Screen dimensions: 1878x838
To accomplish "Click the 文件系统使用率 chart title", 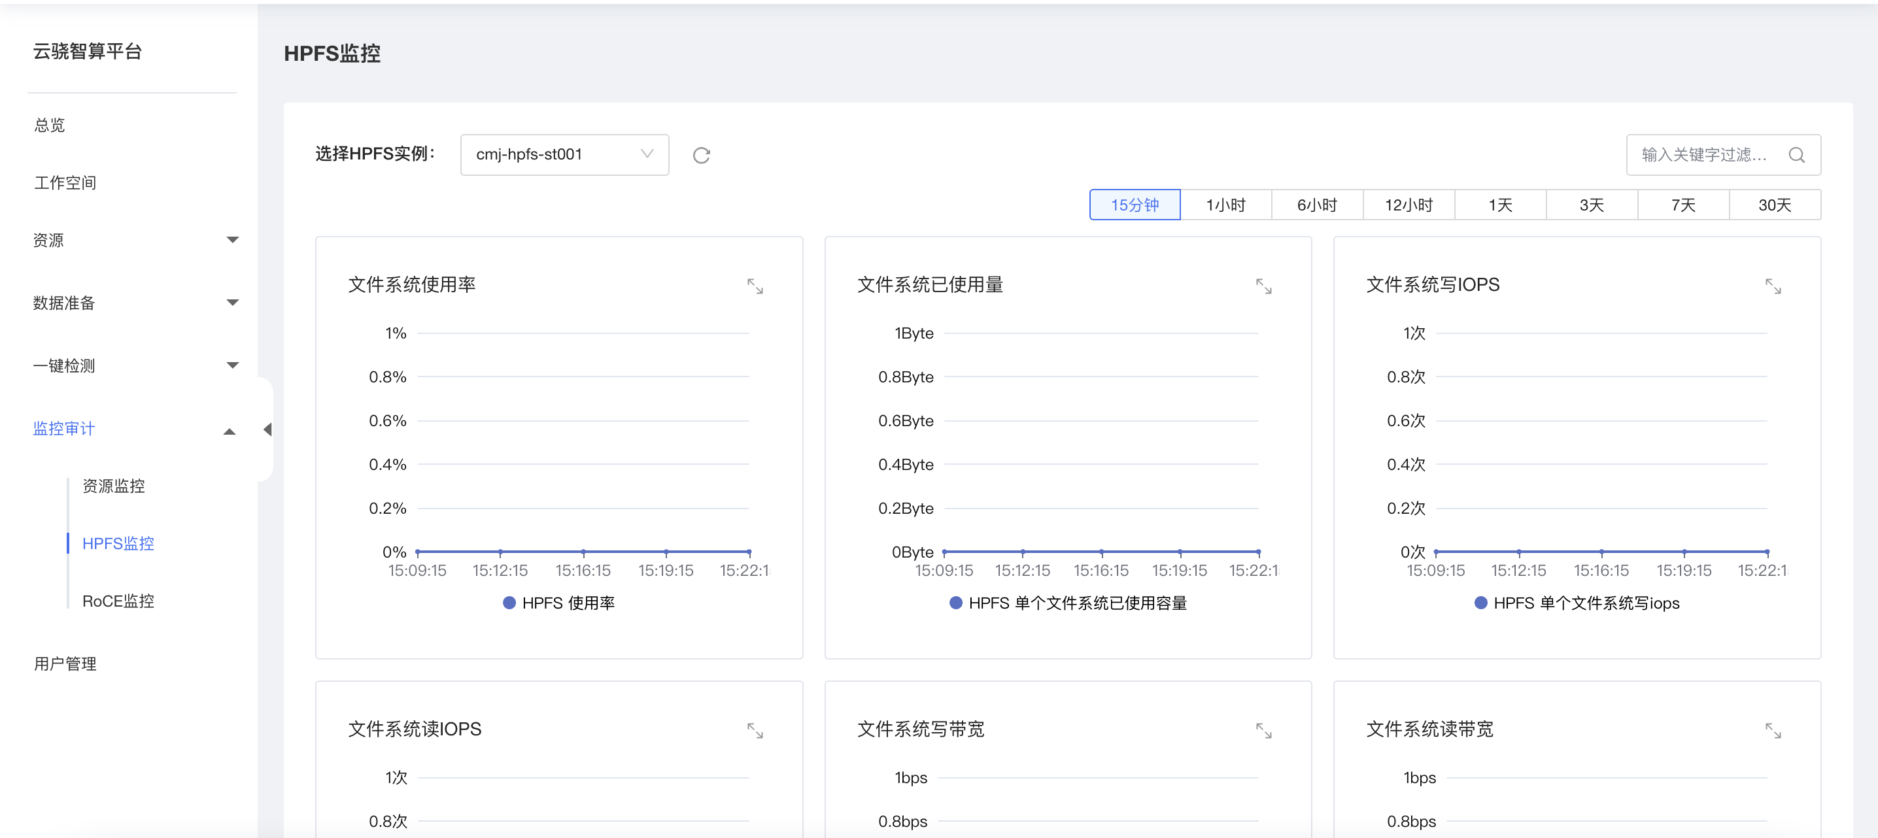I will [x=412, y=284].
